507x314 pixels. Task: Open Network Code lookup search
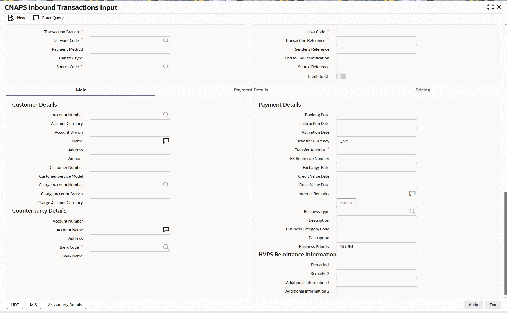(166, 40)
